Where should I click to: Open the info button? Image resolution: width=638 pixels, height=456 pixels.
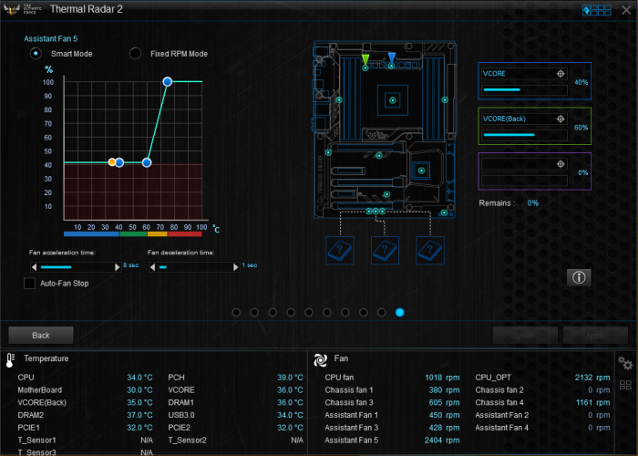[x=579, y=277]
